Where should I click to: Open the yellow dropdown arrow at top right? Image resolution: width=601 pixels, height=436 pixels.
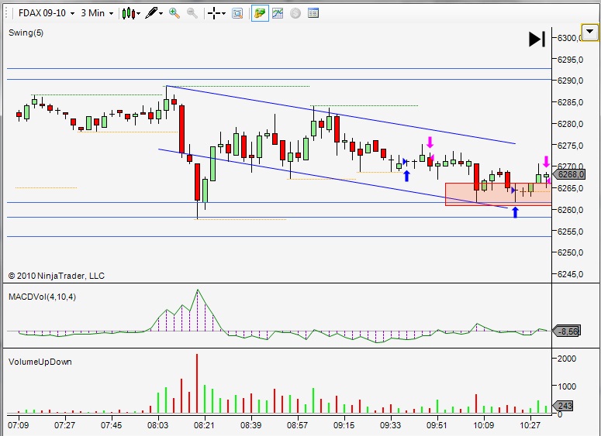590,32
